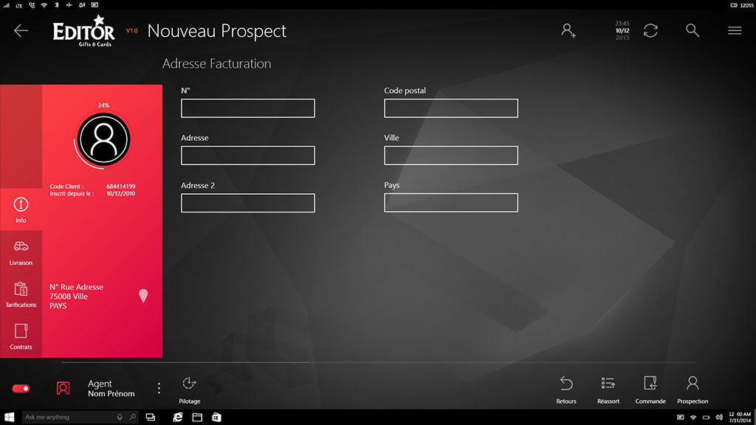Click the Code postal input field
Screen dimensions: 756x425
[x=450, y=108]
